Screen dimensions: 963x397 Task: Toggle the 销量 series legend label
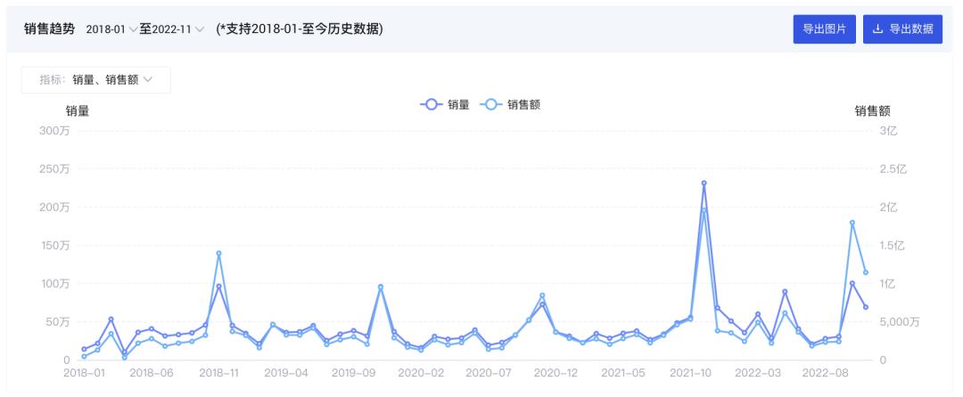(x=458, y=104)
